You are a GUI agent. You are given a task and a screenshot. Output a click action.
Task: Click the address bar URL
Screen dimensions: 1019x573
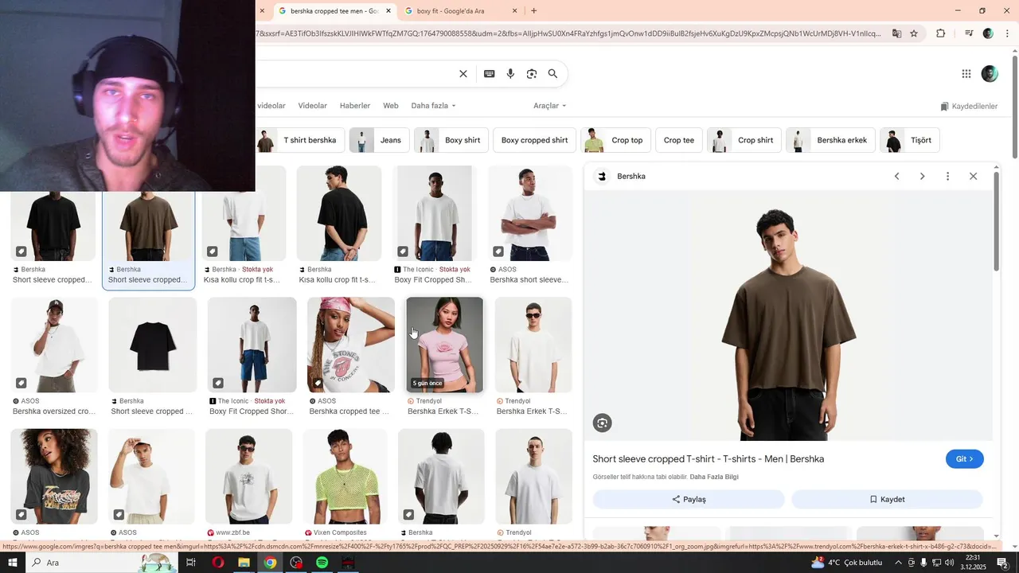pyautogui.click(x=569, y=33)
